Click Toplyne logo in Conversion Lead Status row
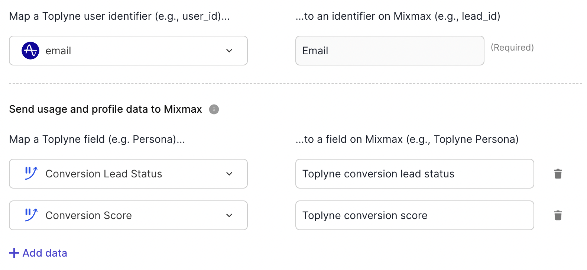 click(31, 173)
